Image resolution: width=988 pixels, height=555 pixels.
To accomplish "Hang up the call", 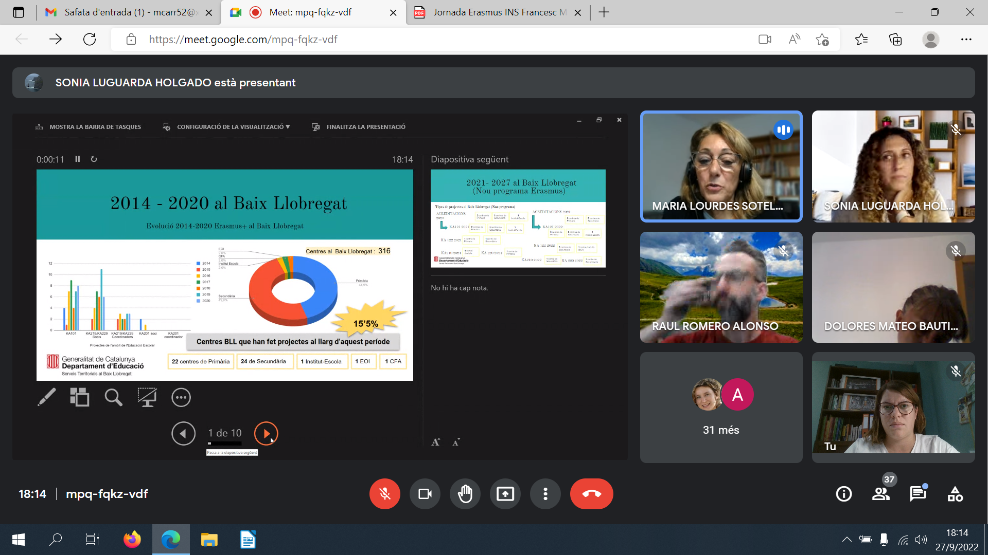I will [591, 494].
